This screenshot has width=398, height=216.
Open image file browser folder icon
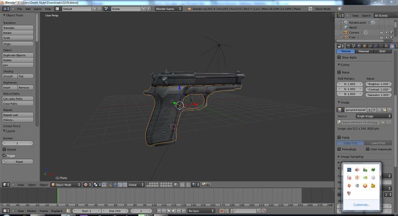[x=385, y=109]
